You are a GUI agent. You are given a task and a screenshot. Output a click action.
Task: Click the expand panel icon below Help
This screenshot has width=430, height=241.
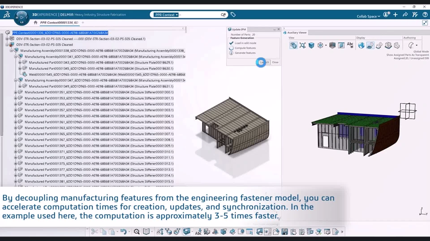click(425, 23)
